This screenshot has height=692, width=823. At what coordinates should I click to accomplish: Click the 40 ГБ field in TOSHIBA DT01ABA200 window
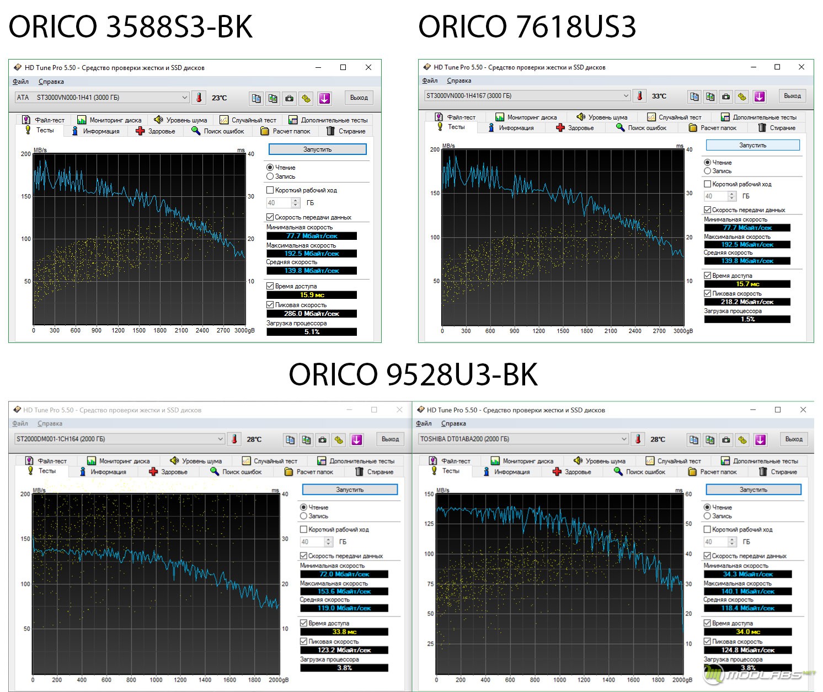click(x=716, y=542)
